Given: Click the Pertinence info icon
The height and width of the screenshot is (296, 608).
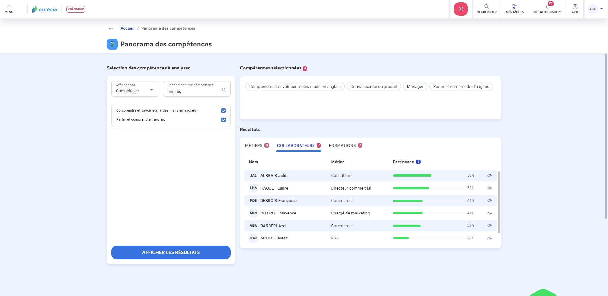Looking at the screenshot, I should [418, 162].
